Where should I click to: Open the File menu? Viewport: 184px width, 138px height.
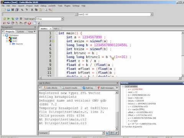tap(3, 6)
